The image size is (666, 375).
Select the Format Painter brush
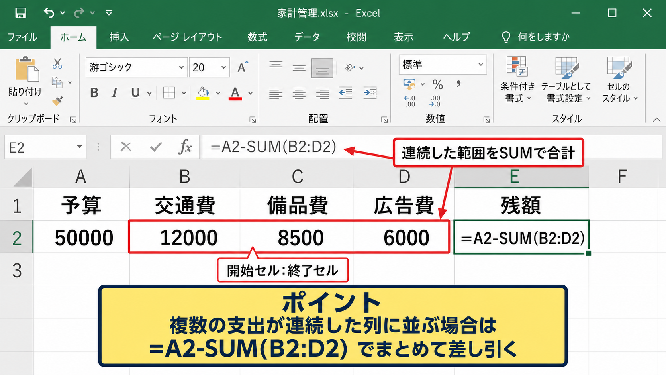[57, 101]
